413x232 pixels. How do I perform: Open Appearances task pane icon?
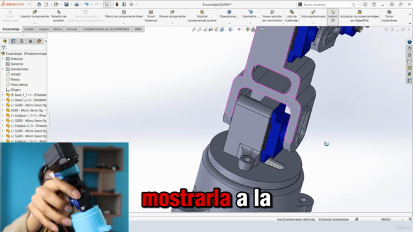coord(409,74)
